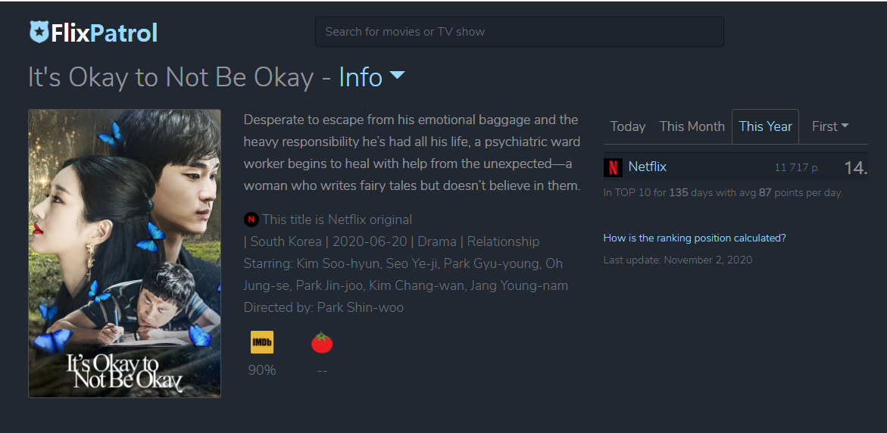Click the small Netflix original badge icon
887x433 pixels.
251,220
